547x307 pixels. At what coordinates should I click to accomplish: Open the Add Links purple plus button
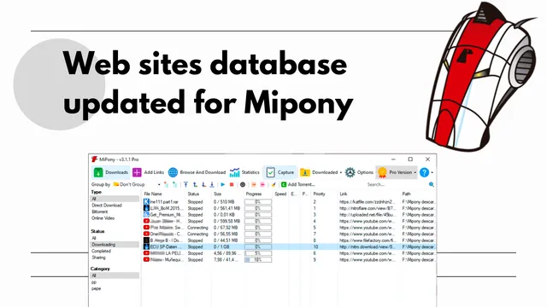coord(148,172)
